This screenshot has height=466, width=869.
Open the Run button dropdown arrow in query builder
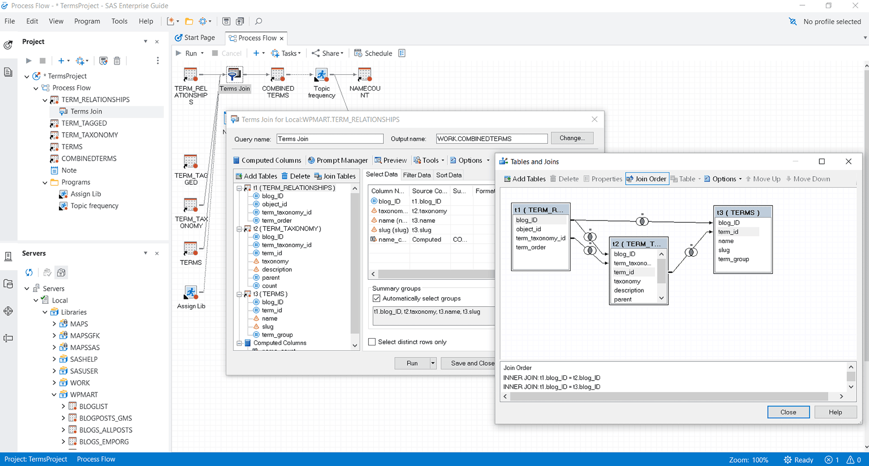click(433, 363)
